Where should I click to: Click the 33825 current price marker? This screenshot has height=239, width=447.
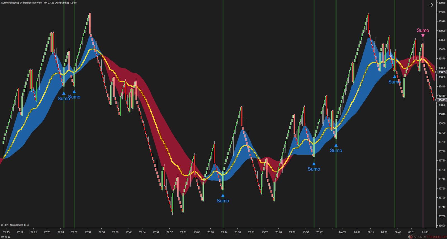pyautogui.click(x=441, y=100)
